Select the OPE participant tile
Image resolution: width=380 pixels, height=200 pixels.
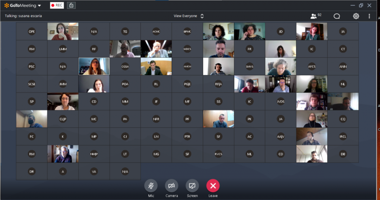[x=32, y=32]
